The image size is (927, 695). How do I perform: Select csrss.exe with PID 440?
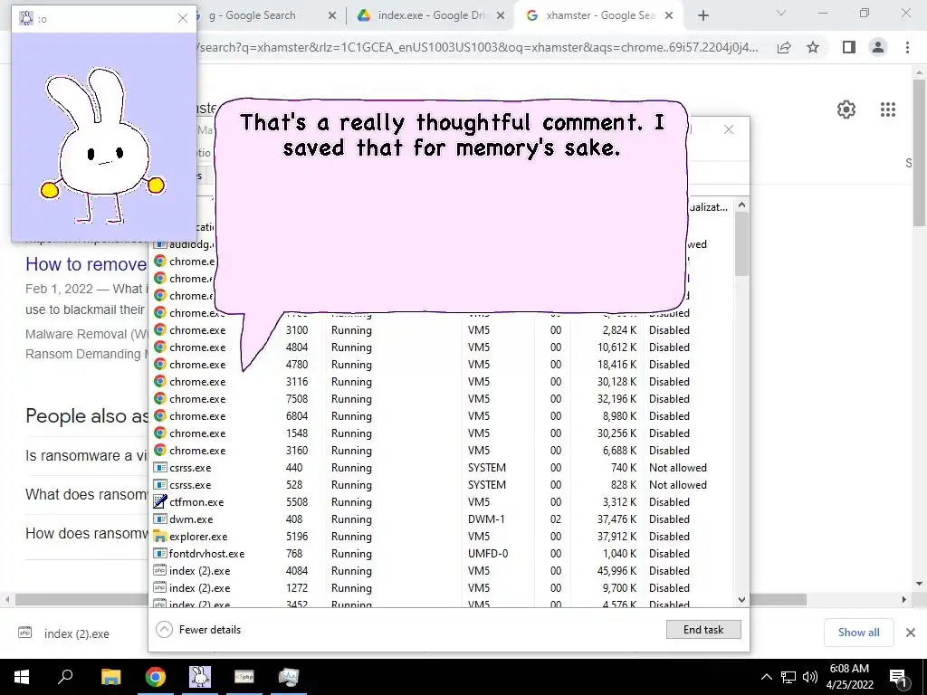(x=441, y=468)
